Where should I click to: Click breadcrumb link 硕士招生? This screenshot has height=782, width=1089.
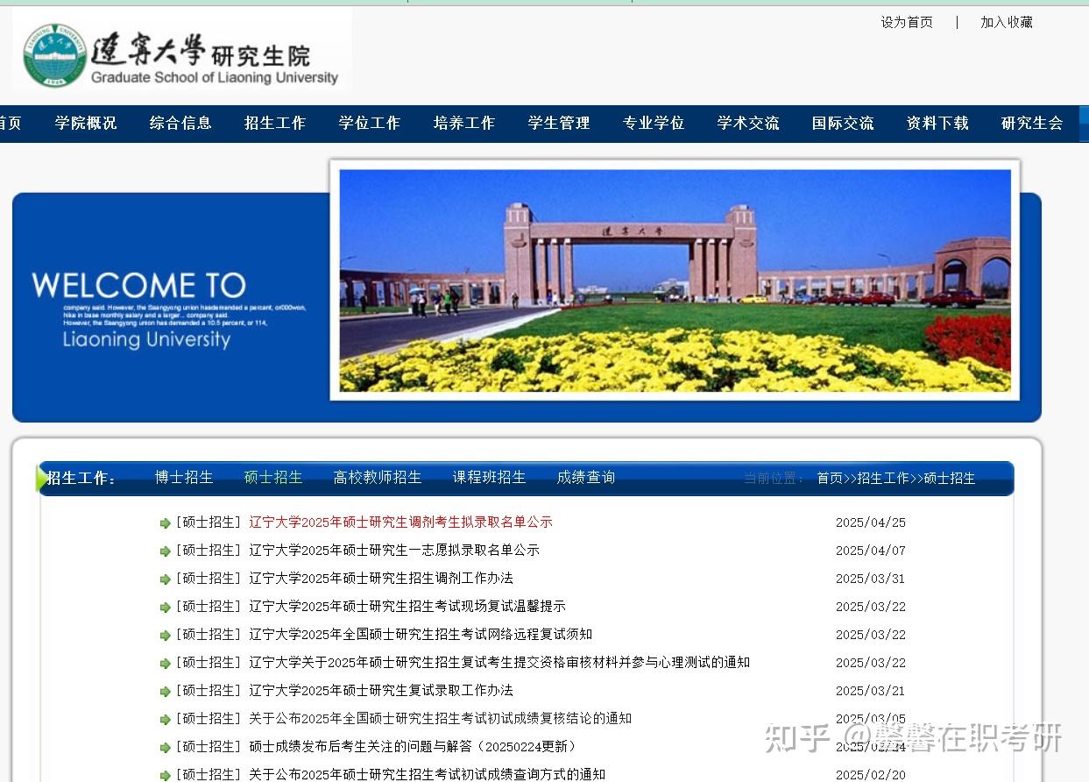950,479
